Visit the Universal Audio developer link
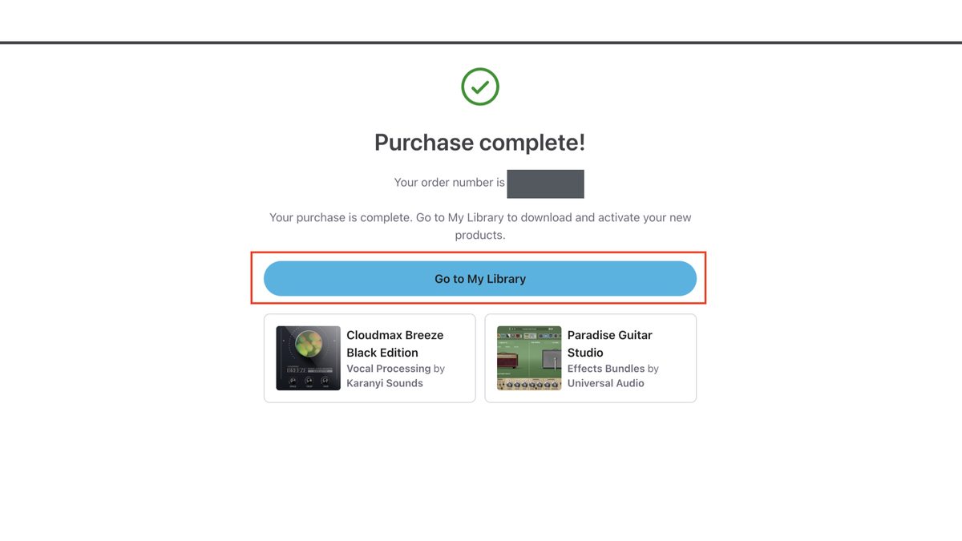 pos(606,383)
